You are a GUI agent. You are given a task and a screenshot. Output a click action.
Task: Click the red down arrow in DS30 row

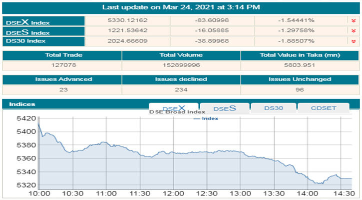point(354,41)
